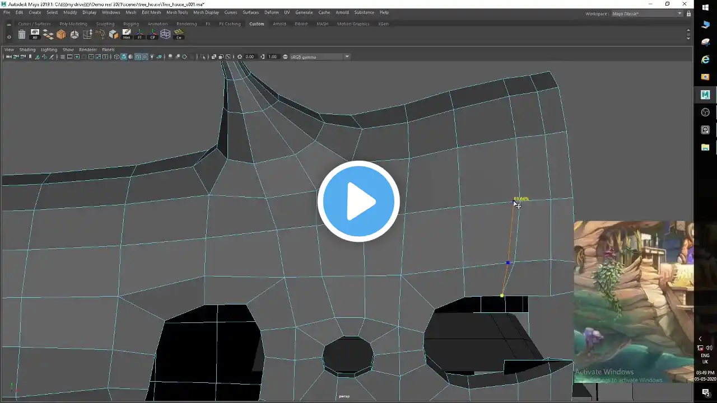Click the orange cube shelf icon
The width and height of the screenshot is (717, 403).
61,35
